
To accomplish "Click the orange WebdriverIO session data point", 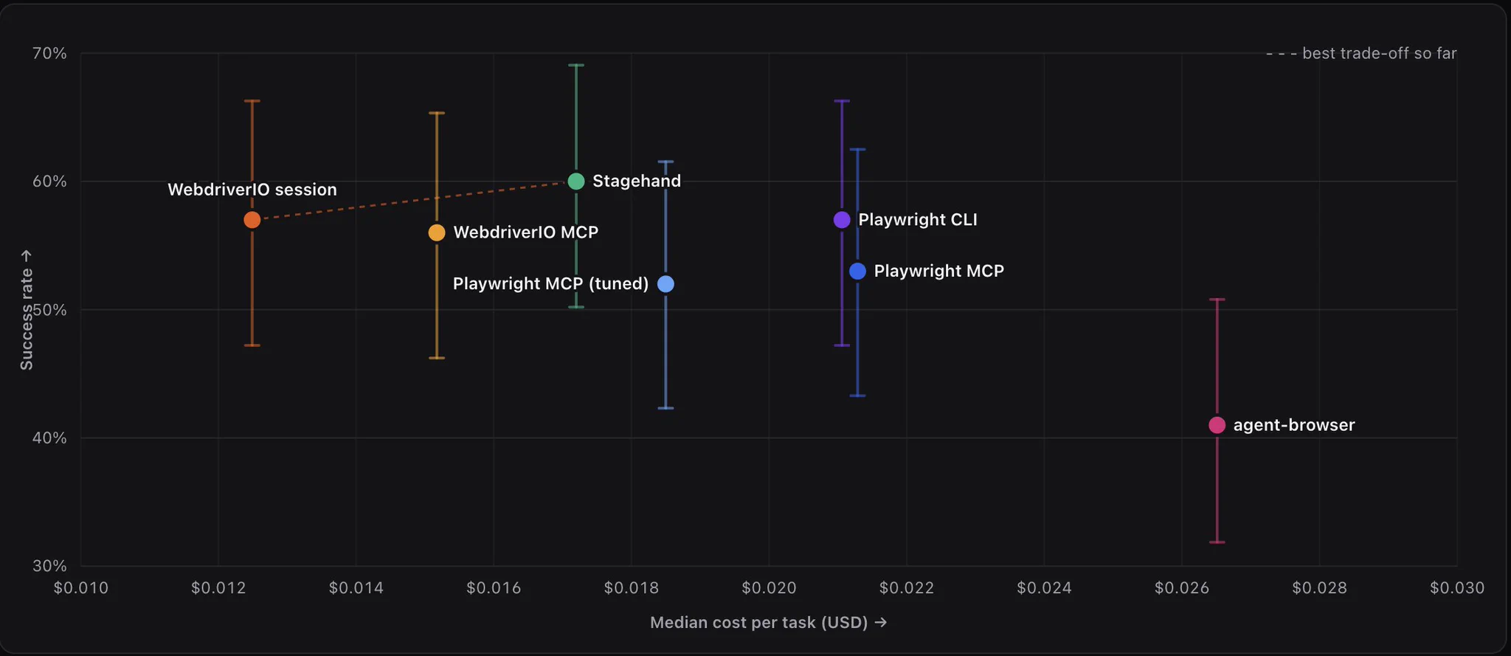I will tap(252, 220).
